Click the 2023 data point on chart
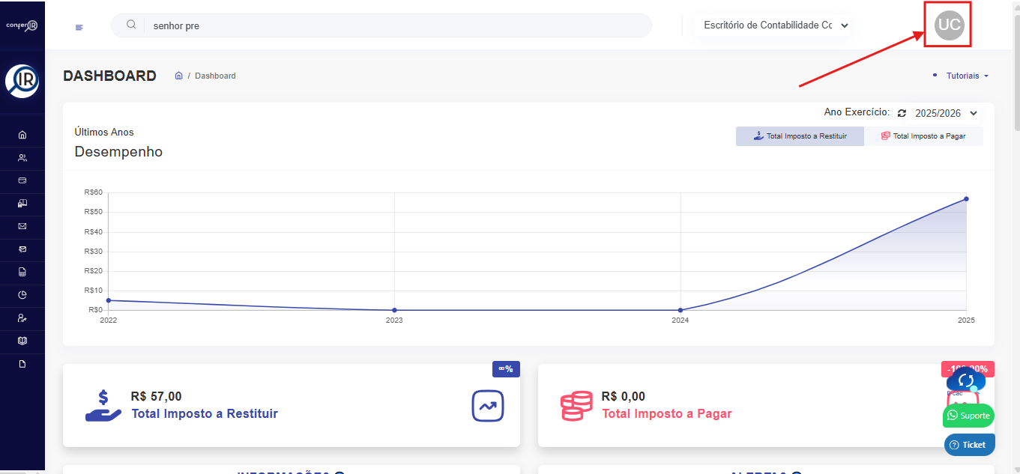The image size is (1020, 474). [x=394, y=310]
